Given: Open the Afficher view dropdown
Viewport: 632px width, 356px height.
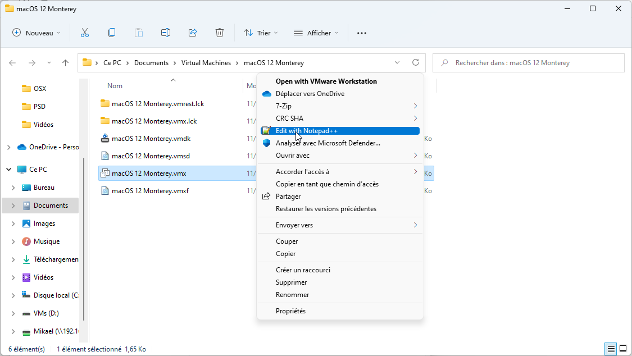Looking at the screenshot, I should [x=316, y=33].
